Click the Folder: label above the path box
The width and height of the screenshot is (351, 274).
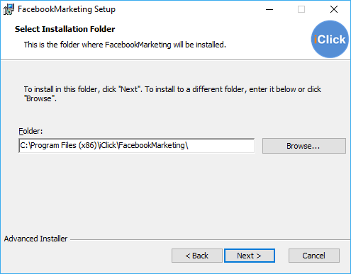pos(30,131)
